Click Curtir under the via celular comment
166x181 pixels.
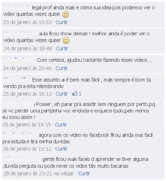(84, 174)
